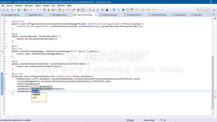Click the Open Task icon
This screenshot has height=122, width=217.
(x=63, y=10)
